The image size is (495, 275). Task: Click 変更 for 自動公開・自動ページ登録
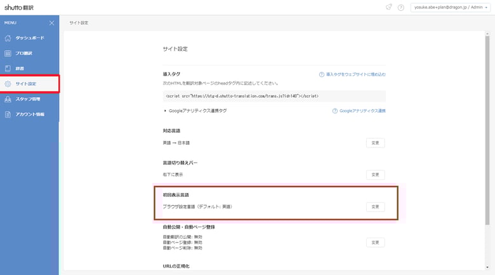tap(375, 243)
